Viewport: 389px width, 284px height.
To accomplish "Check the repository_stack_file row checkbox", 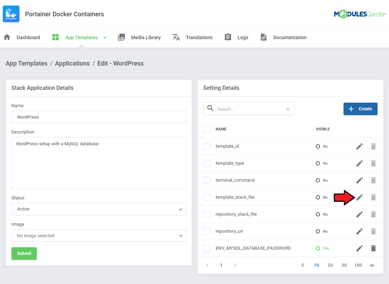I will [x=207, y=214].
